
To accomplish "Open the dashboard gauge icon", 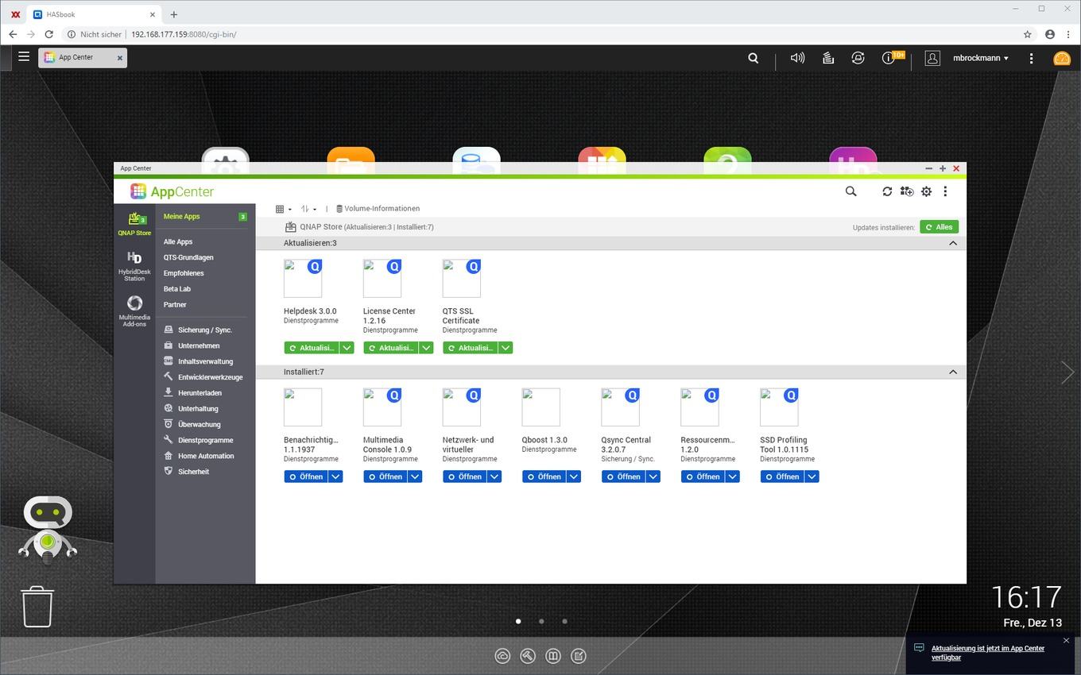I will pyautogui.click(x=1062, y=58).
